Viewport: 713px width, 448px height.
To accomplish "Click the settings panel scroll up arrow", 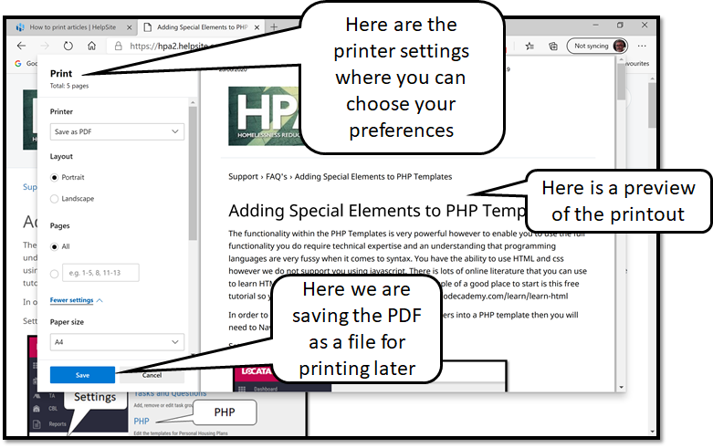I will (x=193, y=103).
